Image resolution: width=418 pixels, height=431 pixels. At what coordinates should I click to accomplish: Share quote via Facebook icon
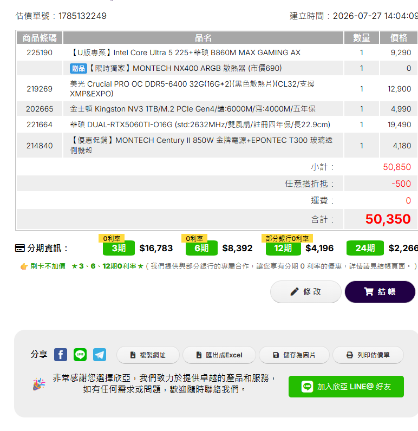coord(61,355)
